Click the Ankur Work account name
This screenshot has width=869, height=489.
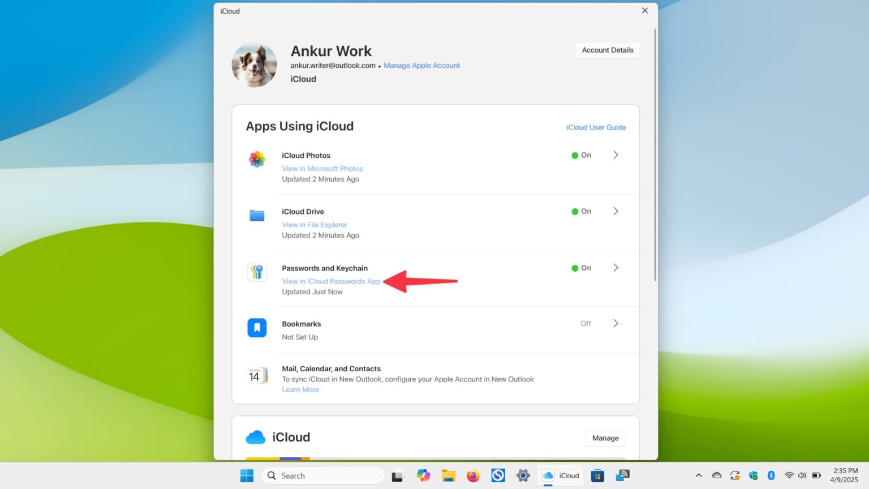[x=331, y=51]
